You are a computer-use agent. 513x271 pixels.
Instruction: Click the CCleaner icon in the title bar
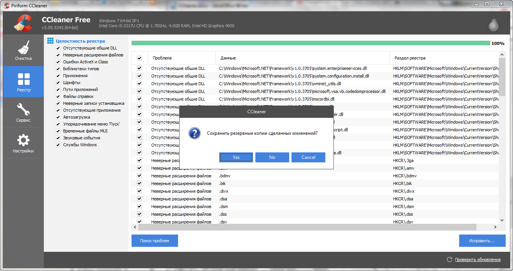[7, 5]
